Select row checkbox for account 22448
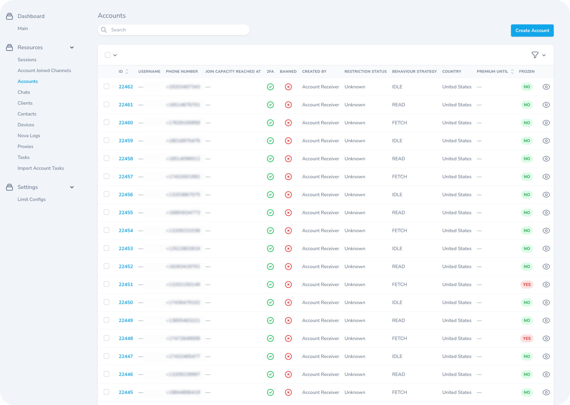This screenshot has width=570, height=405. [x=107, y=338]
